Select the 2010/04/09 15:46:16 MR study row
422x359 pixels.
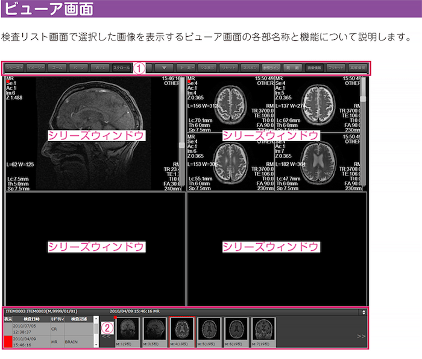click(48, 342)
